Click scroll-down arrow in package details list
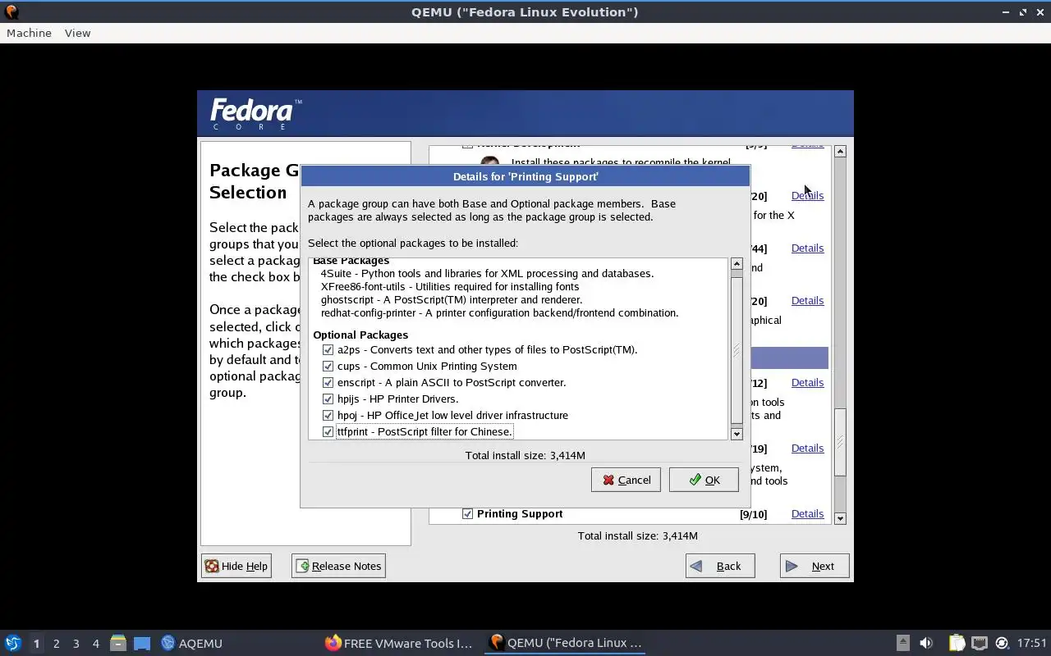The width and height of the screenshot is (1051, 656). 737,434
